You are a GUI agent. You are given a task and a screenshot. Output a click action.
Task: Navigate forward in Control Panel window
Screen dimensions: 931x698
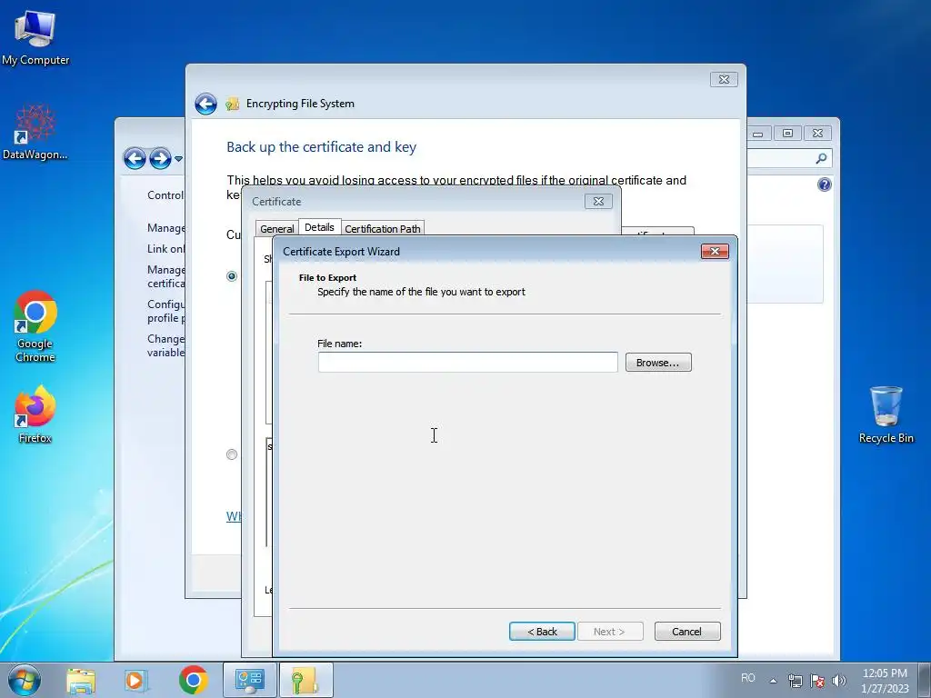tap(160, 158)
